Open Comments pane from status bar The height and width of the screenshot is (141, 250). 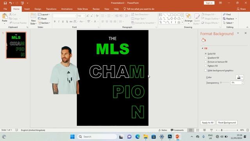click(177, 130)
